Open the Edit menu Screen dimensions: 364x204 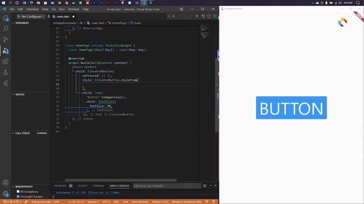coord(20,9)
